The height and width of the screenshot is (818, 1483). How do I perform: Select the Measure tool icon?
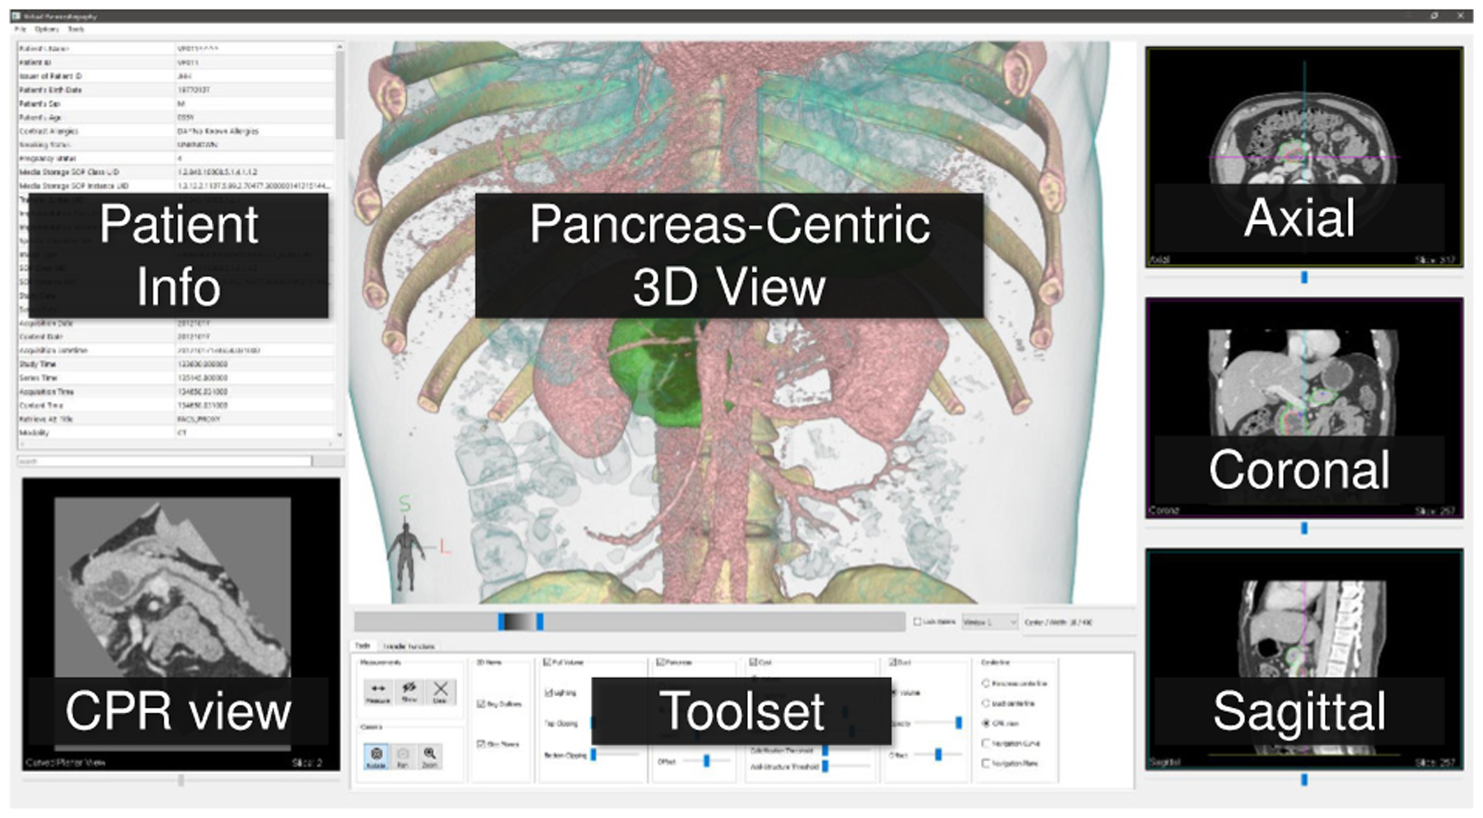click(378, 691)
